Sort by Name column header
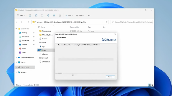 43,27
